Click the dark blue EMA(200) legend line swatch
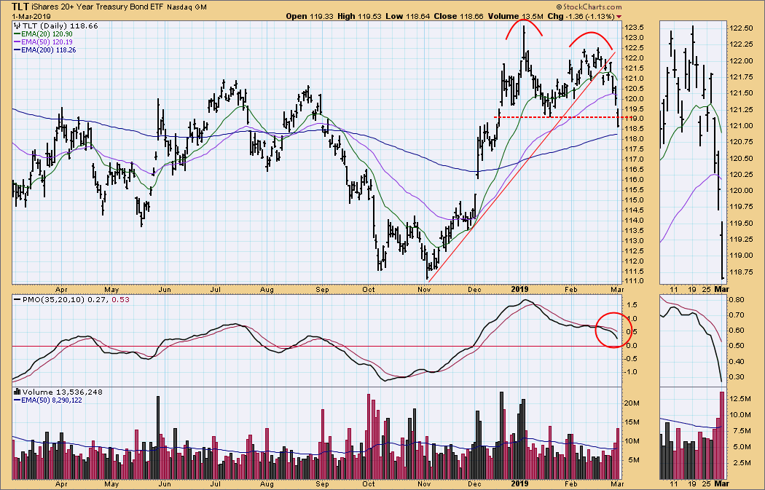 [x=17, y=50]
